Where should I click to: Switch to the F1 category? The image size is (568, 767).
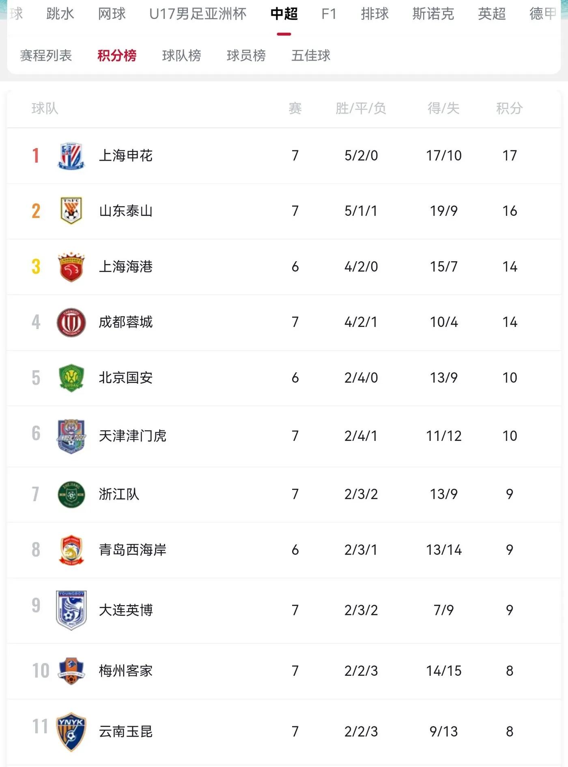tap(329, 14)
